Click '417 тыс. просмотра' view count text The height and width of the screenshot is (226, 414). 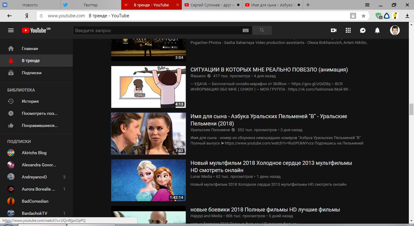click(231, 76)
